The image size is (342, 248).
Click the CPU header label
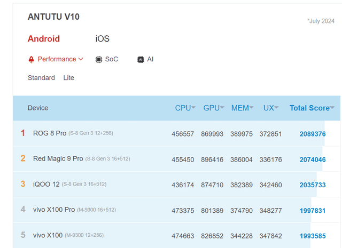(183, 108)
